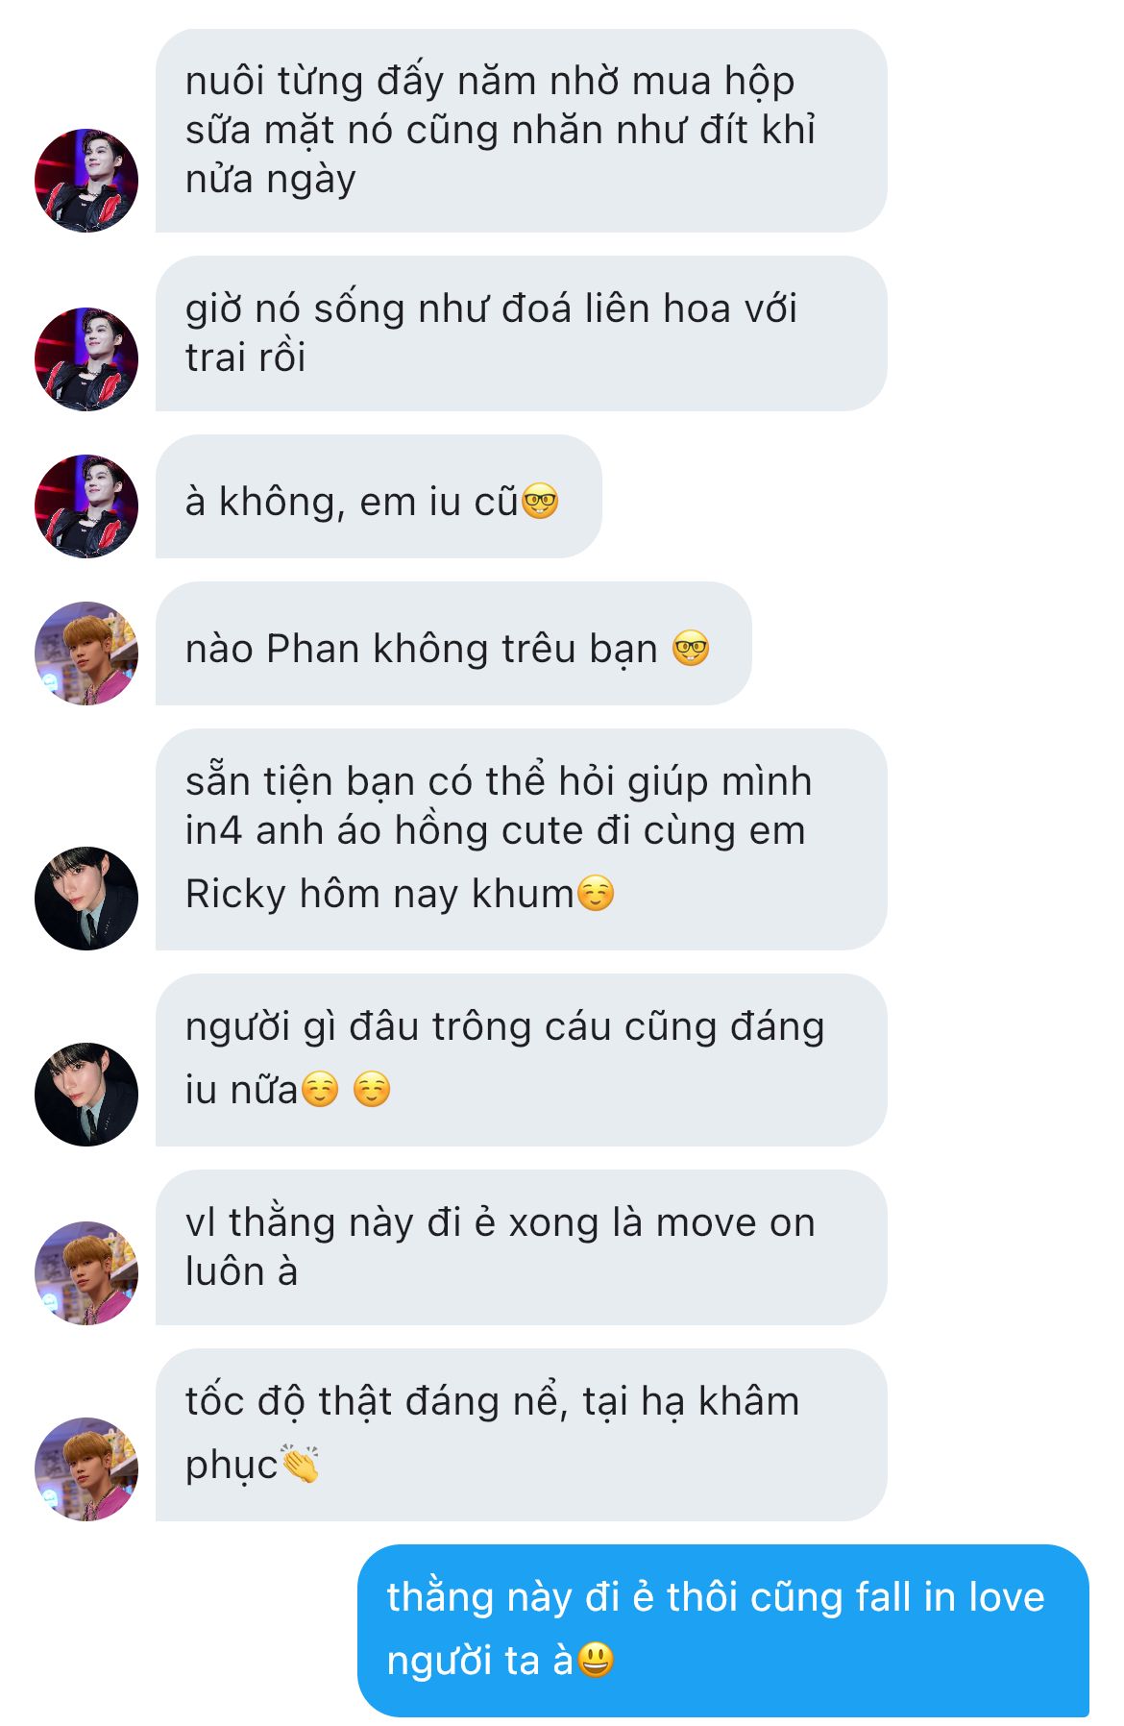This screenshot has width=1124, height=1726.
Task: Select the "giờ nó sống như đoá liên hoa" message
Action: tap(521, 333)
